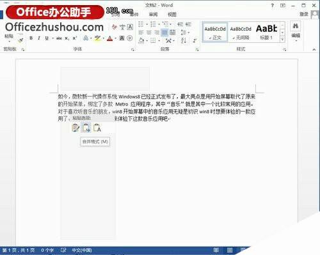Apply the paragraph Shading paint bucket
Image resolution: width=320 pixels, height=255 pixels.
[x=141, y=40]
